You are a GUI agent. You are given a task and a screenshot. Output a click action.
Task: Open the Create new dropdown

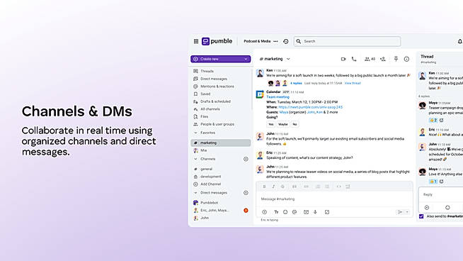pos(246,59)
